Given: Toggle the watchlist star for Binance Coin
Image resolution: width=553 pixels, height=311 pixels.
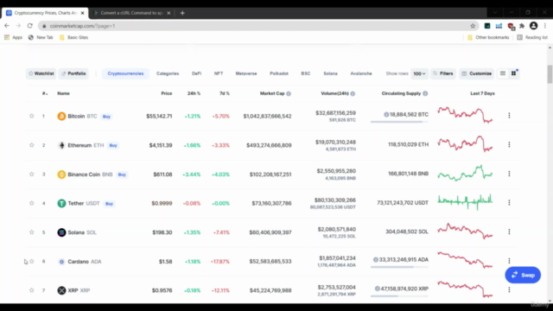Looking at the screenshot, I should point(32,175).
